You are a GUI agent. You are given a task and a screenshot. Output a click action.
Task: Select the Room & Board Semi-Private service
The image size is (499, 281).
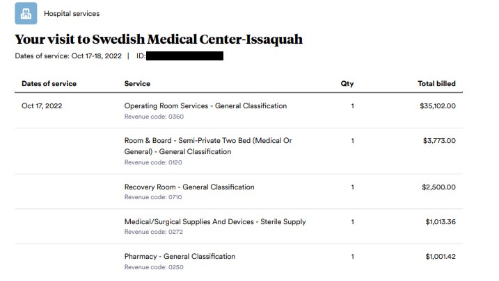coord(208,146)
